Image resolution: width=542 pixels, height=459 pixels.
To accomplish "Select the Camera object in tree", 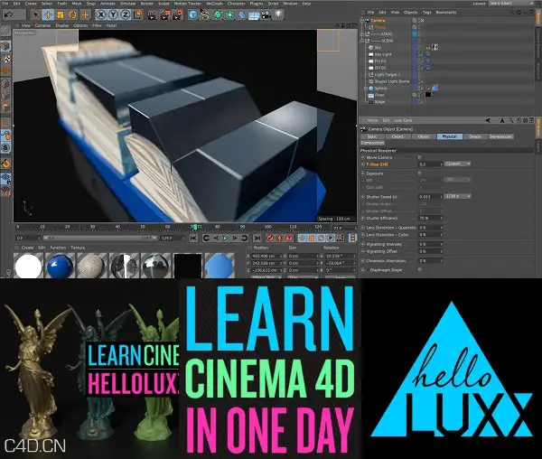I will [x=378, y=21].
